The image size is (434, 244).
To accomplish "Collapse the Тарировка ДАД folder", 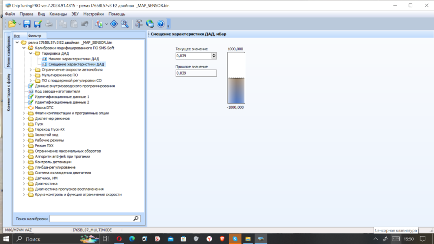I will tap(31, 53).
